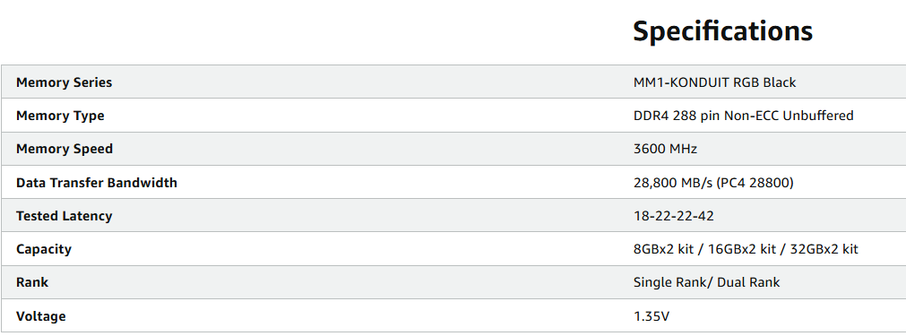Image resolution: width=906 pixels, height=336 pixels.
Task: Select Data Transfer Bandwidth label
Action: (x=97, y=183)
